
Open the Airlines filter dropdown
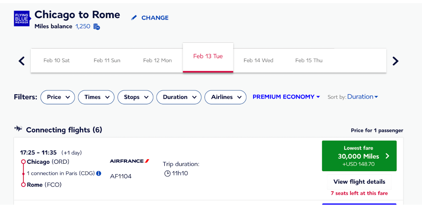(x=225, y=97)
